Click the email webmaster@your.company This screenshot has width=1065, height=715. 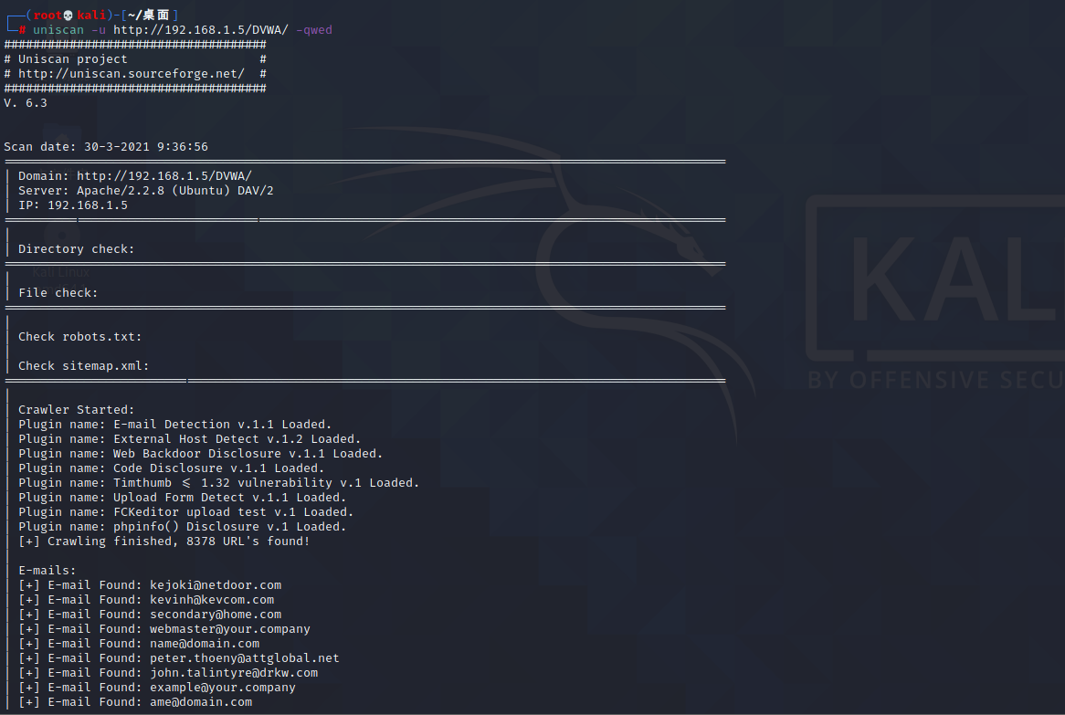229,629
